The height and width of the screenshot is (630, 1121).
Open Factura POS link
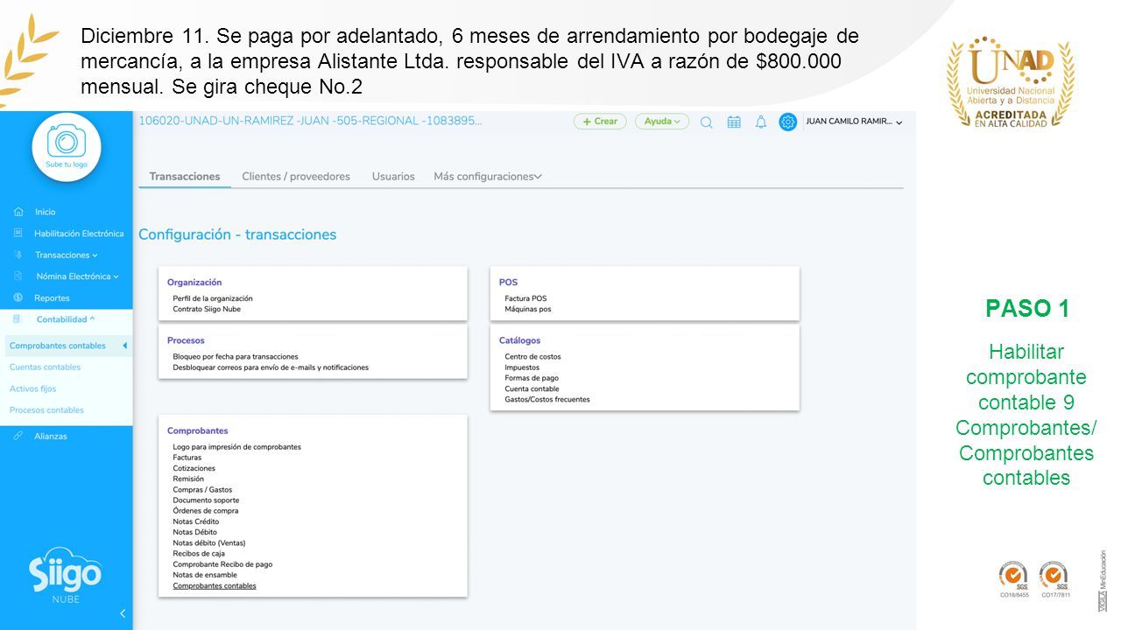click(525, 298)
